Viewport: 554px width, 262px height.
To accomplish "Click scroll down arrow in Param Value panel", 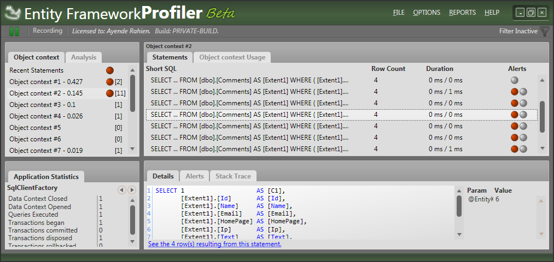I will pos(540,234).
